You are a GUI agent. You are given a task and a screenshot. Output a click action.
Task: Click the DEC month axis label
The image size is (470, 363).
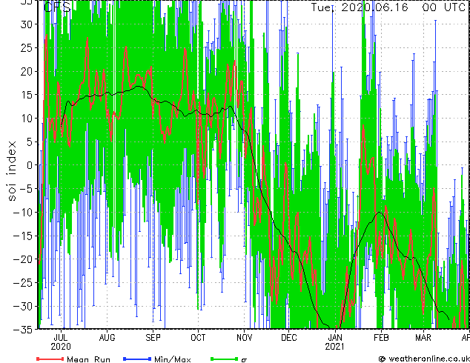289,338
